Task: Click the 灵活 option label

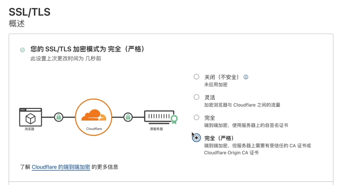Action: (x=210, y=98)
